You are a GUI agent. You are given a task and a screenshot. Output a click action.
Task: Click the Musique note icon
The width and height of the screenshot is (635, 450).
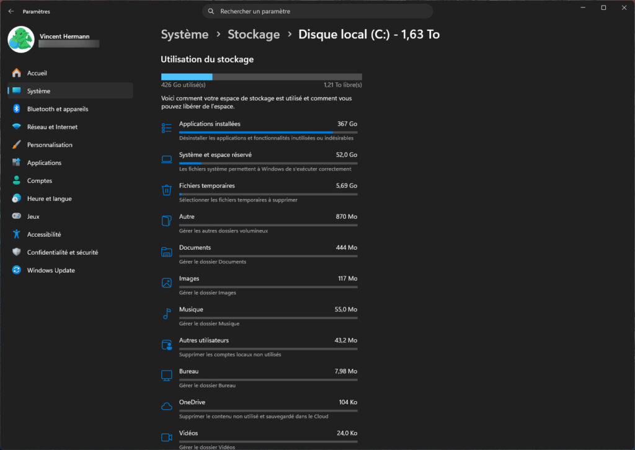click(166, 314)
